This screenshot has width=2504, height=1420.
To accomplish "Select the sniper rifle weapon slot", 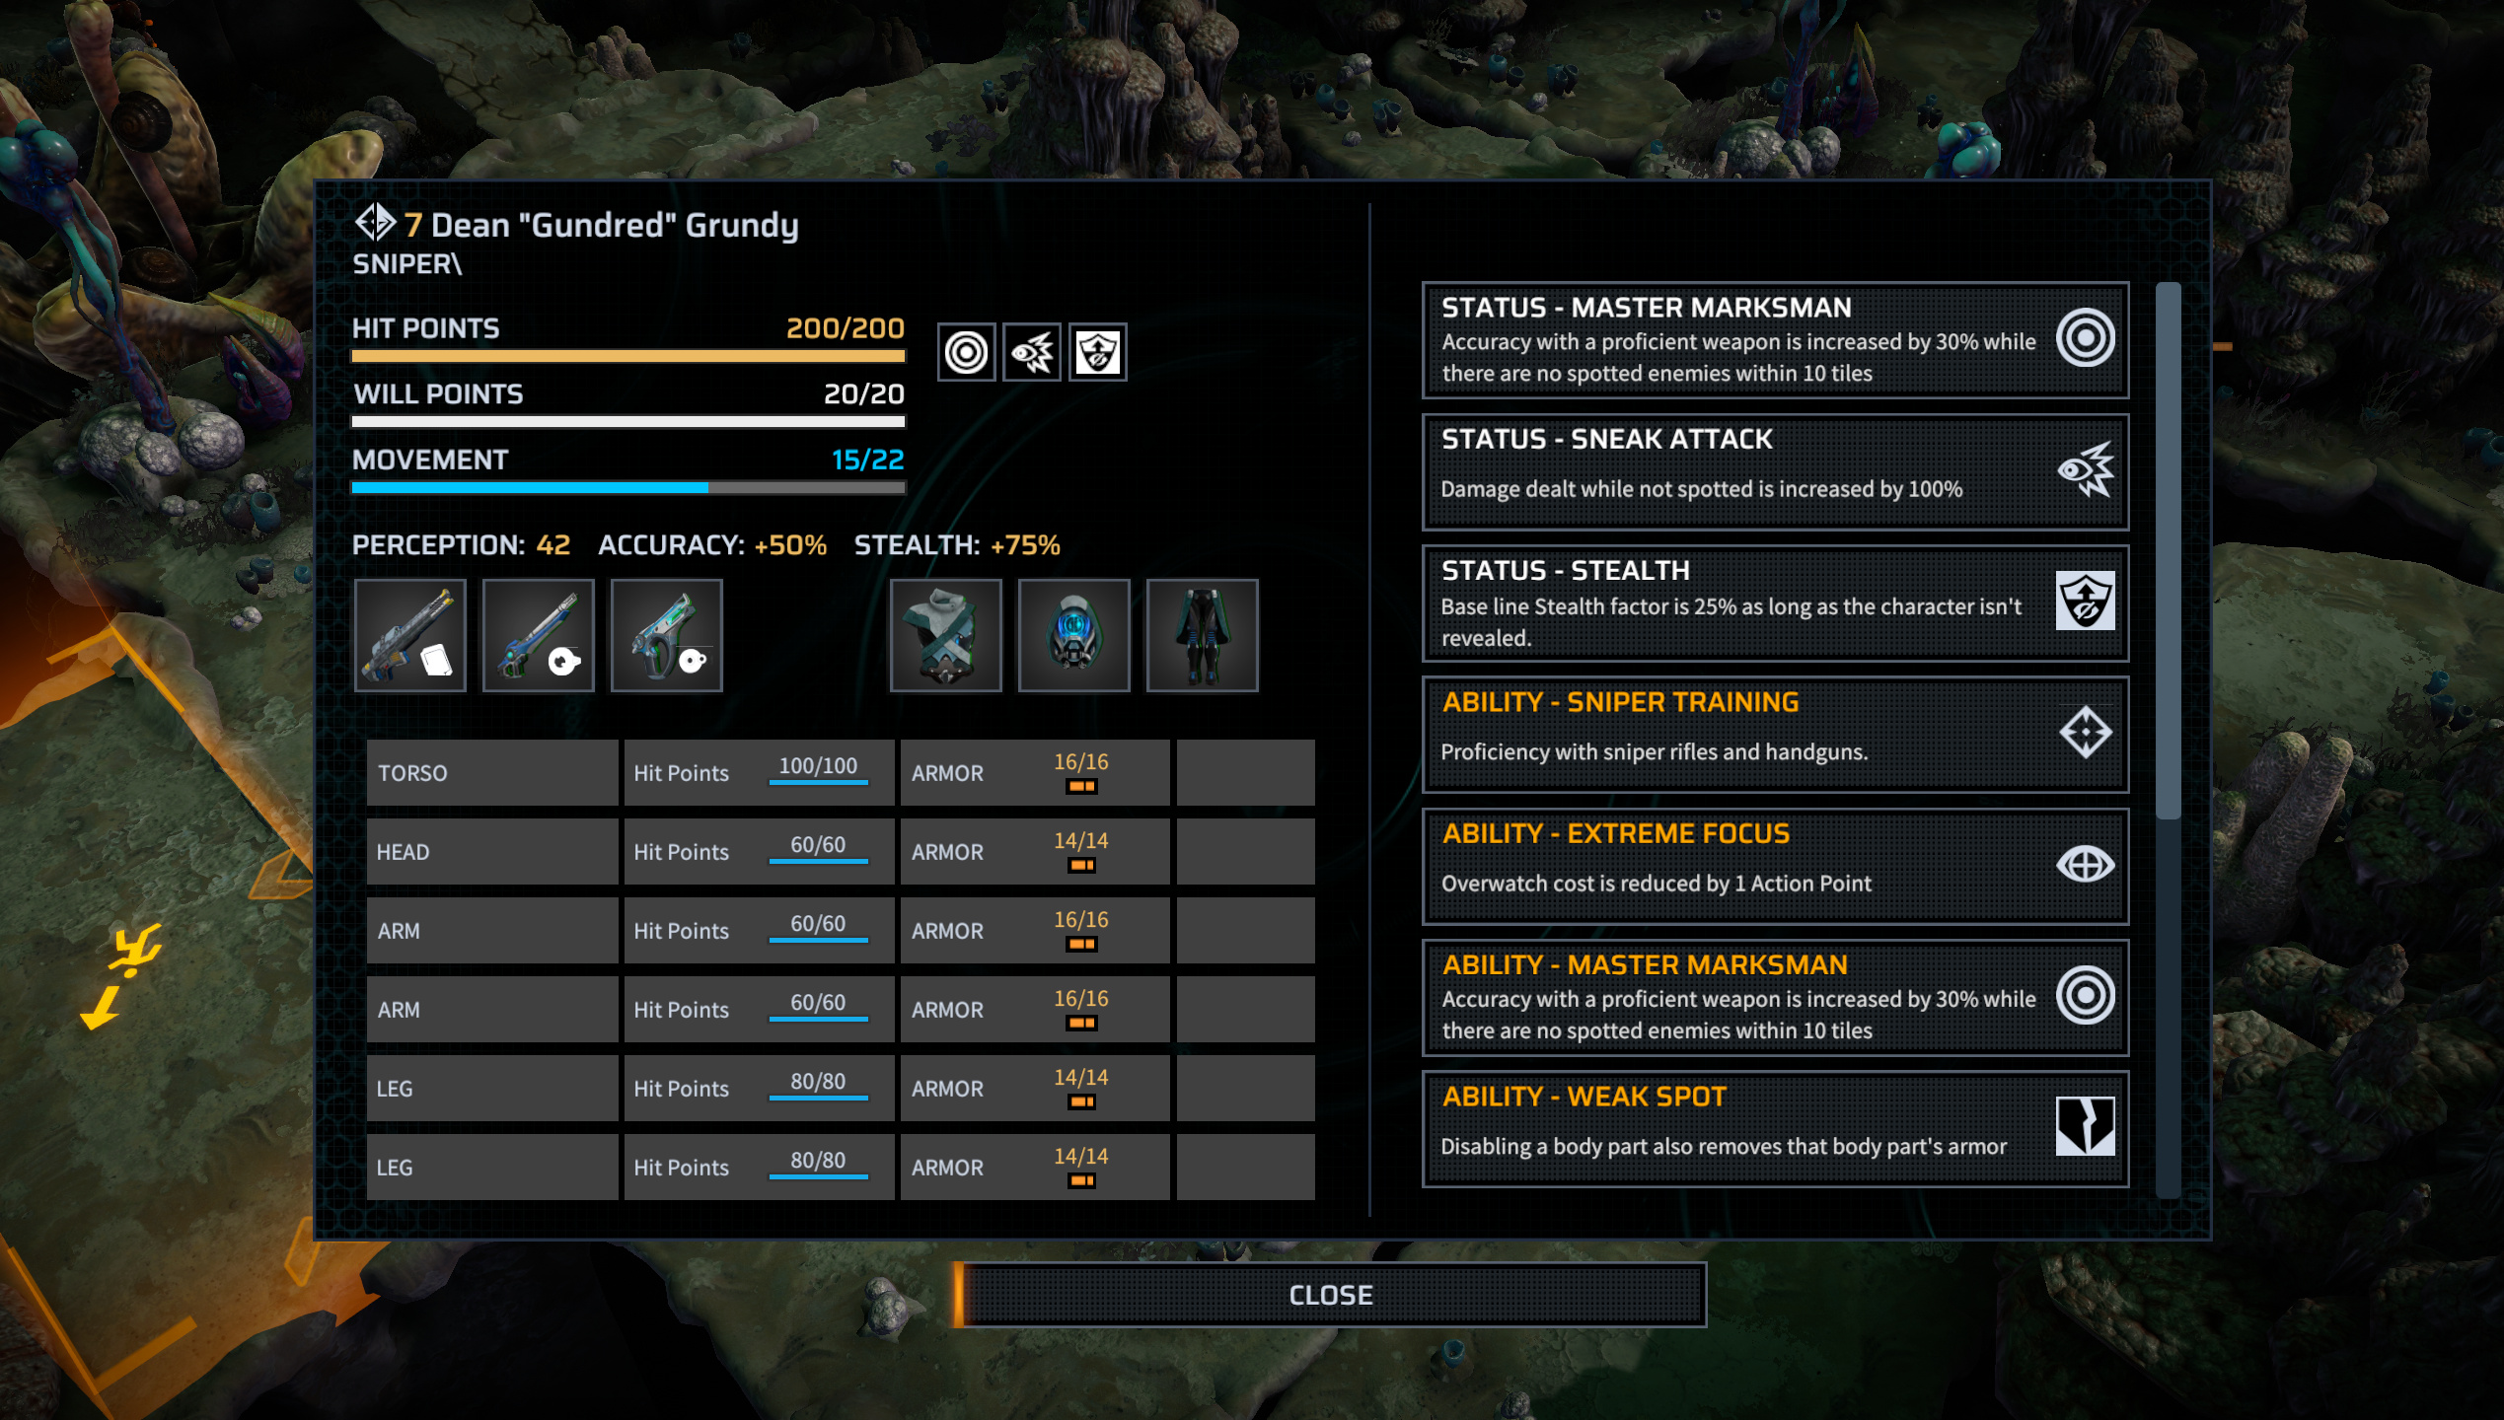I will 410,636.
